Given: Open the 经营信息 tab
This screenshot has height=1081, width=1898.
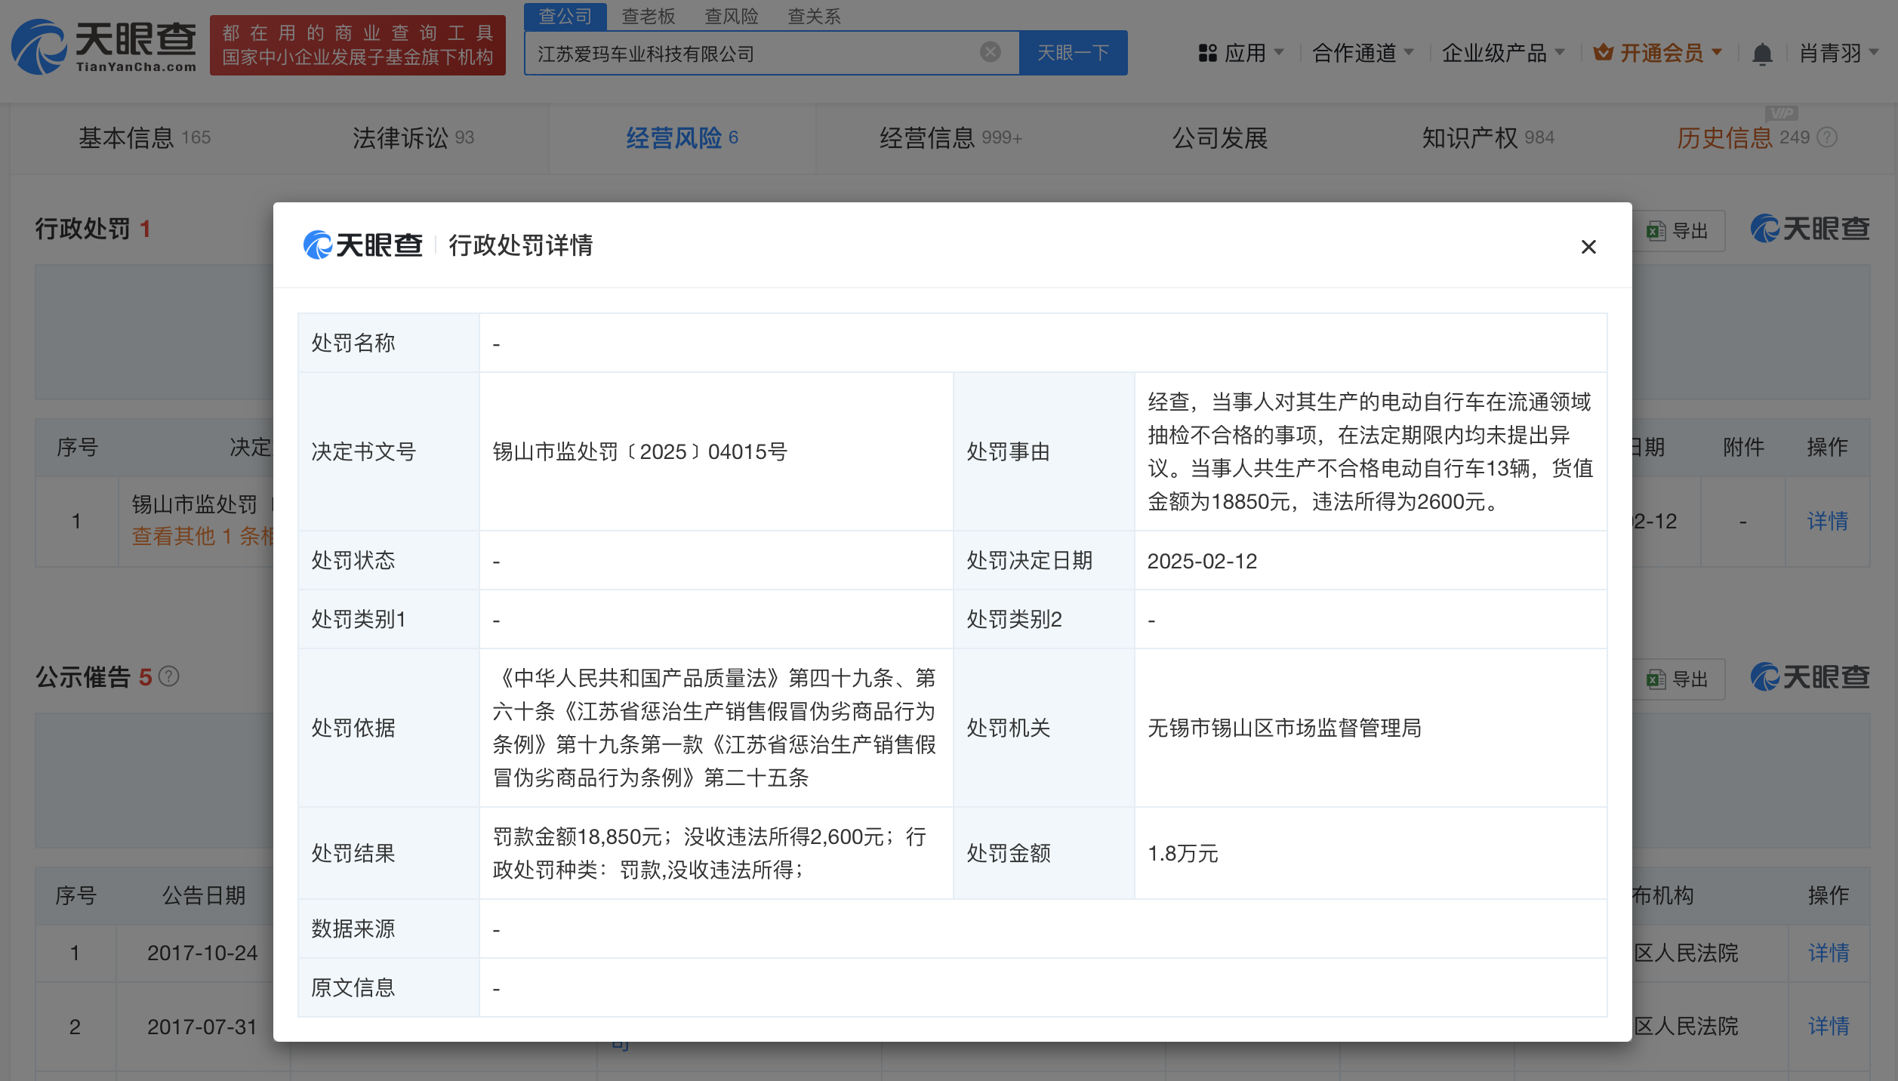Looking at the screenshot, I should [x=951, y=137].
